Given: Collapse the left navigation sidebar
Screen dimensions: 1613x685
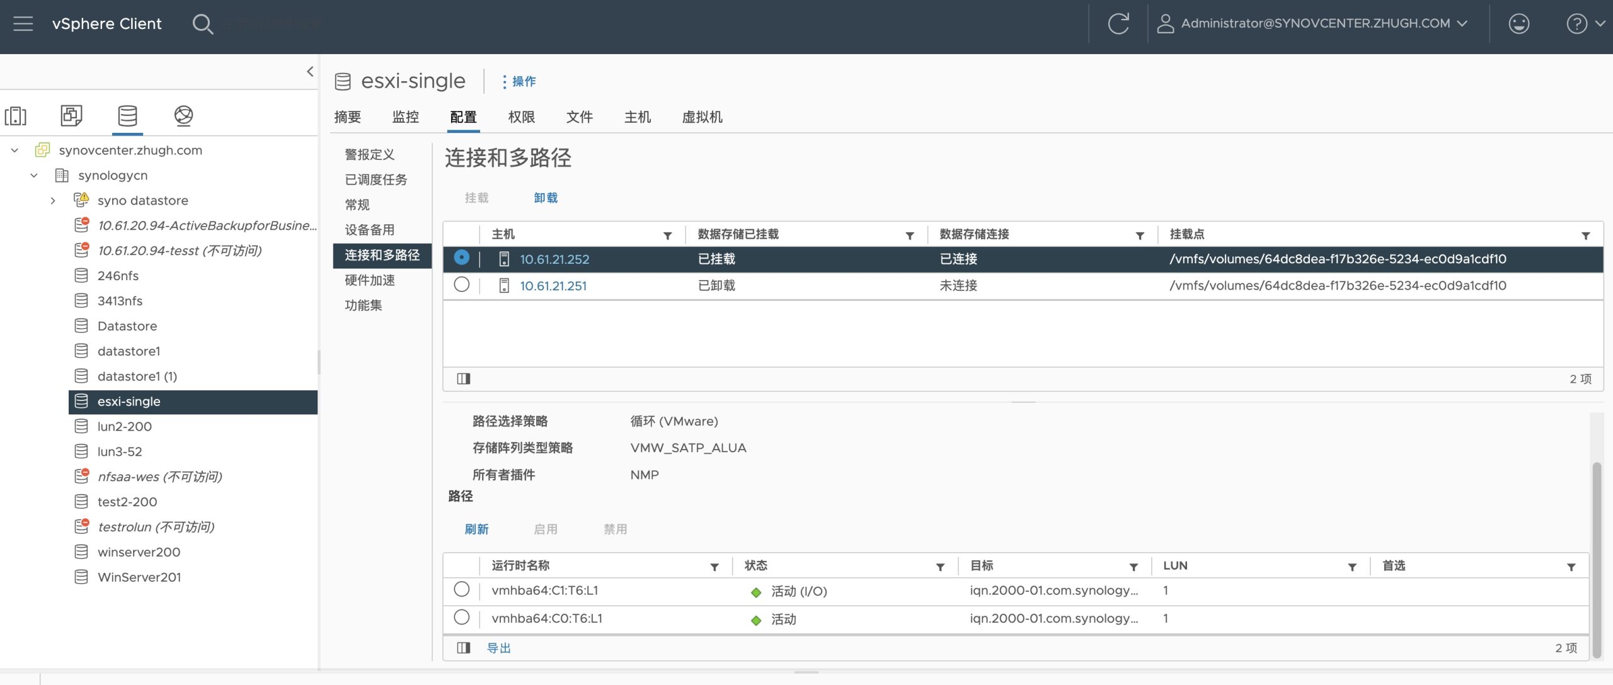Looking at the screenshot, I should pyautogui.click(x=310, y=71).
